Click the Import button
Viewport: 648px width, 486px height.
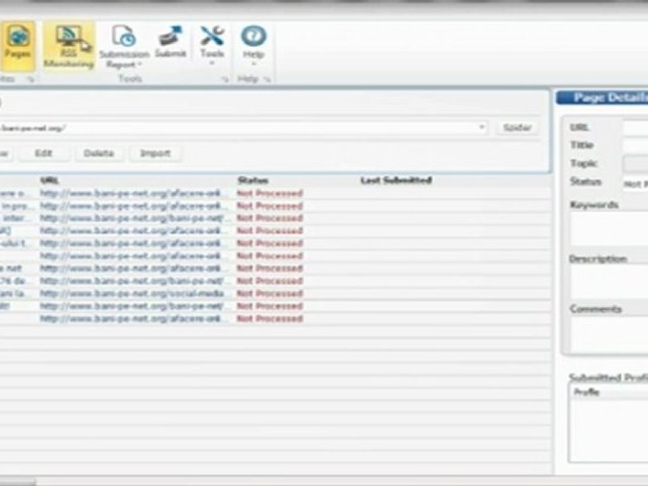[x=155, y=153]
